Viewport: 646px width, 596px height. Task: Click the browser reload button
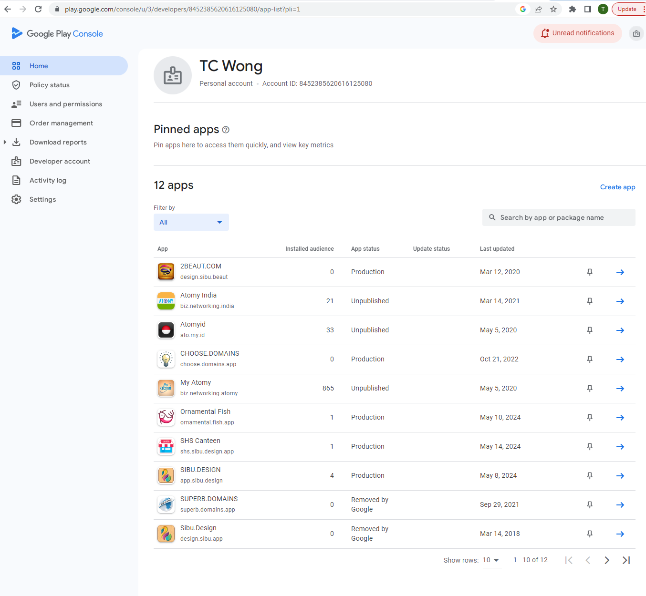38,9
